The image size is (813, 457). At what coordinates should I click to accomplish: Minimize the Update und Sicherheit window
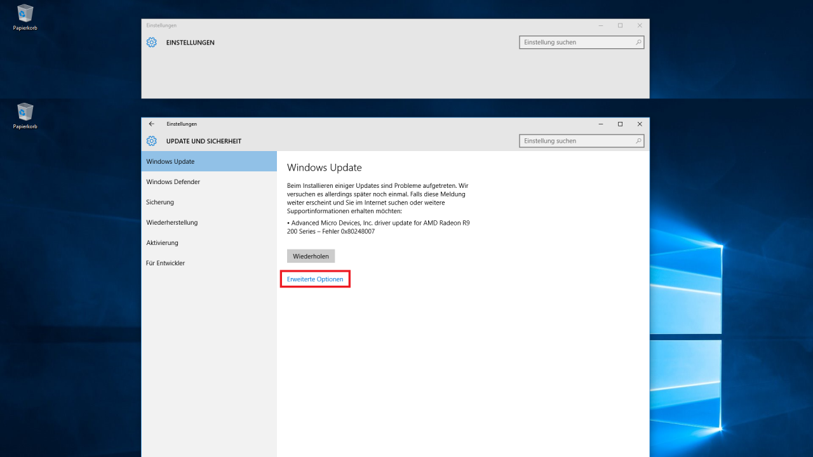pyautogui.click(x=601, y=124)
